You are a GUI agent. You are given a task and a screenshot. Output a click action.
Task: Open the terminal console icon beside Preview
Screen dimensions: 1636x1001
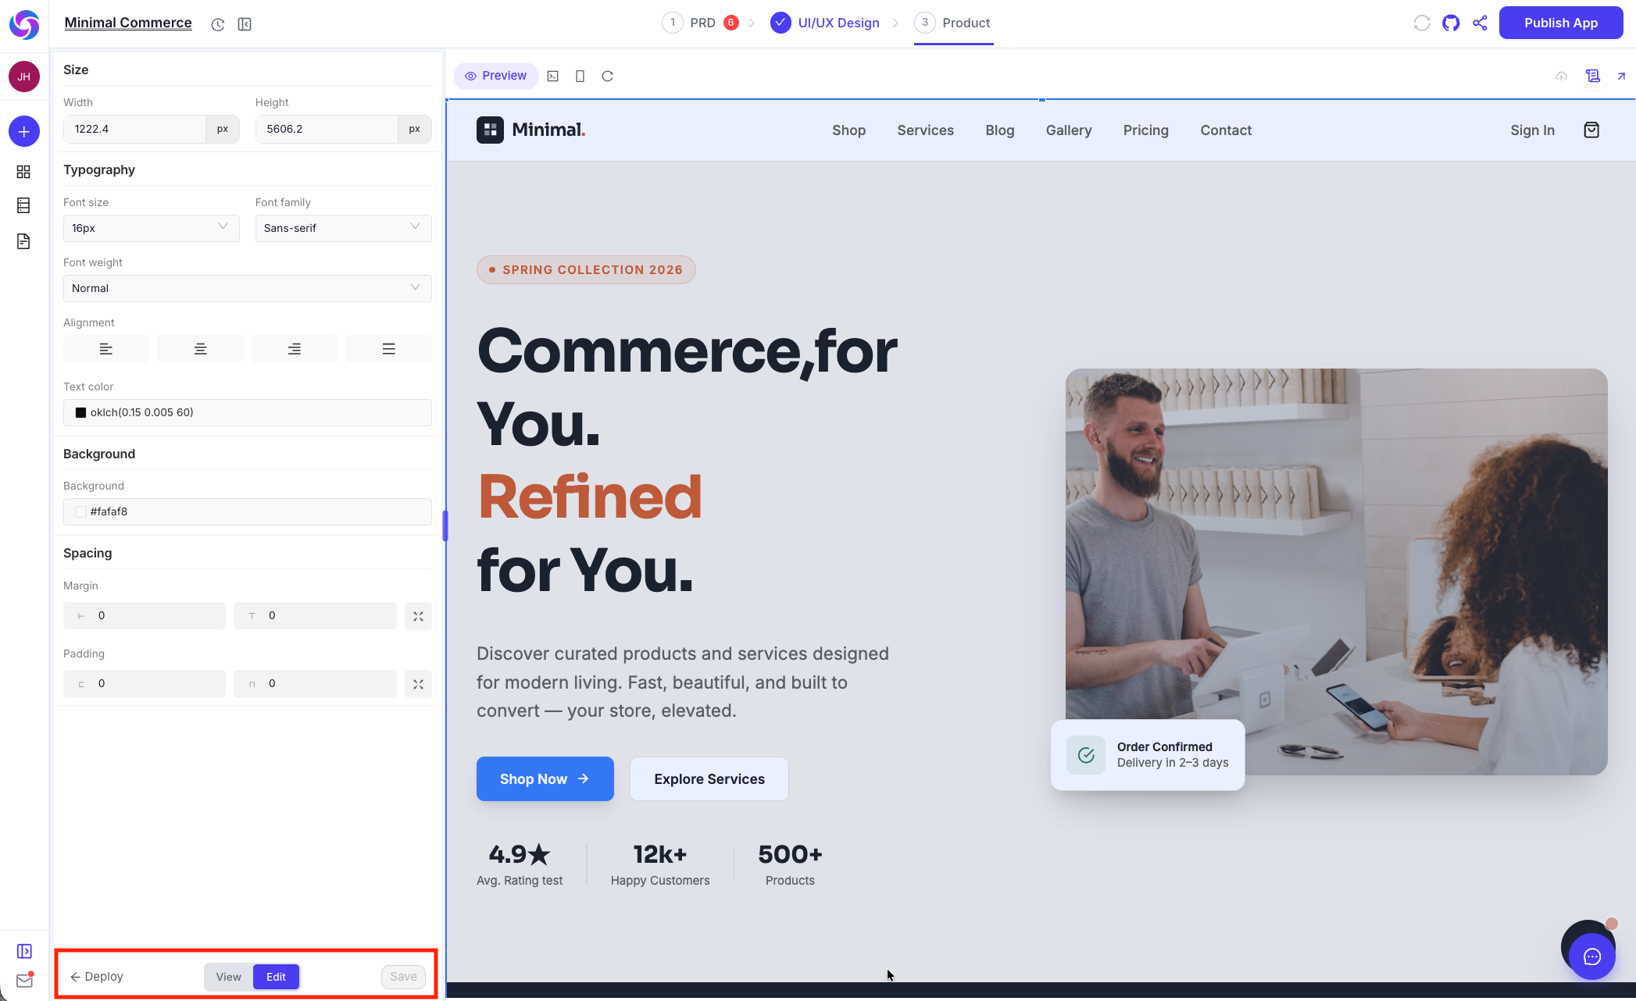[552, 76]
